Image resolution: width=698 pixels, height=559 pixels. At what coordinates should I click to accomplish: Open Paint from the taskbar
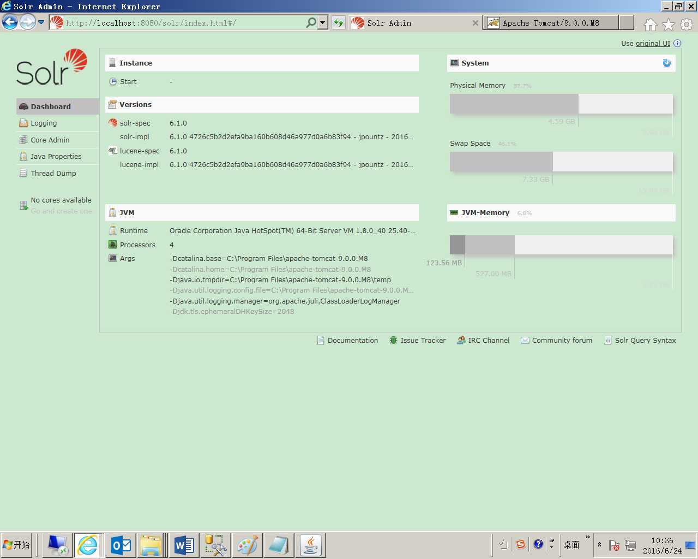point(247,545)
